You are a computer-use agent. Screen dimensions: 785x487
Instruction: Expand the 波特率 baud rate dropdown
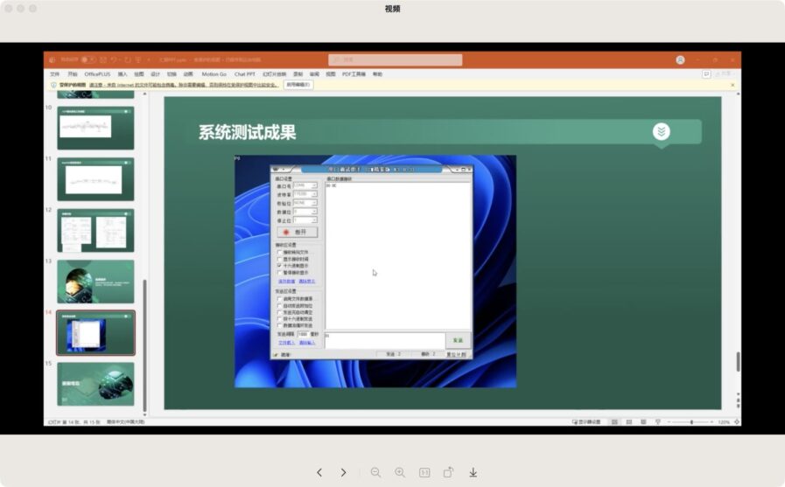314,194
